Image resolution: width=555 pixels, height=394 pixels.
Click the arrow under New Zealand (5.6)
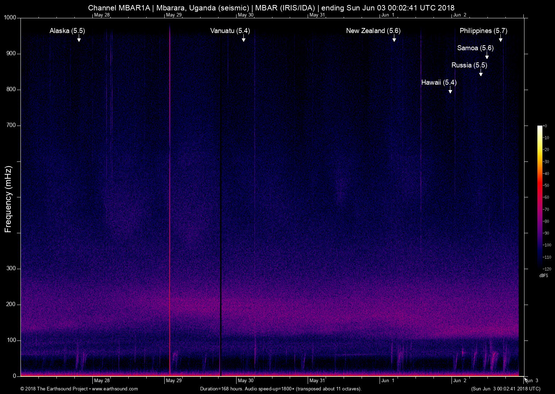[394, 38]
